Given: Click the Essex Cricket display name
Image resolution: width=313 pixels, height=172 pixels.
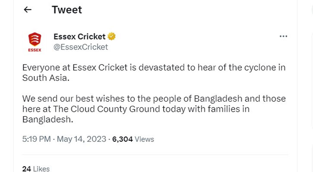Looking at the screenshot, I should (79, 37).
